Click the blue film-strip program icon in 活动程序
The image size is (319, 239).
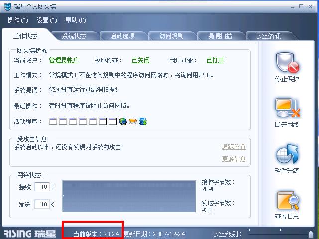[143, 121]
